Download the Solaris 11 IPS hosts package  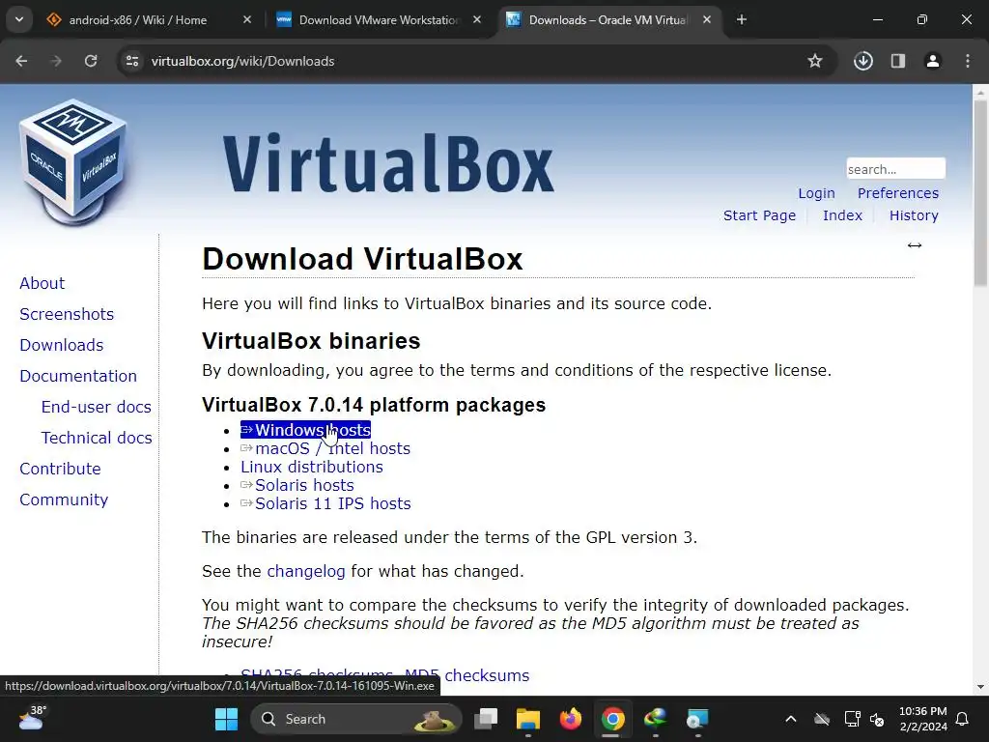[x=325, y=503]
